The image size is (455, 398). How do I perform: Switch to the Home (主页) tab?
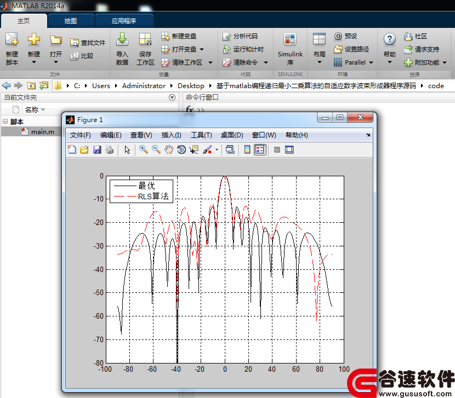pos(24,21)
